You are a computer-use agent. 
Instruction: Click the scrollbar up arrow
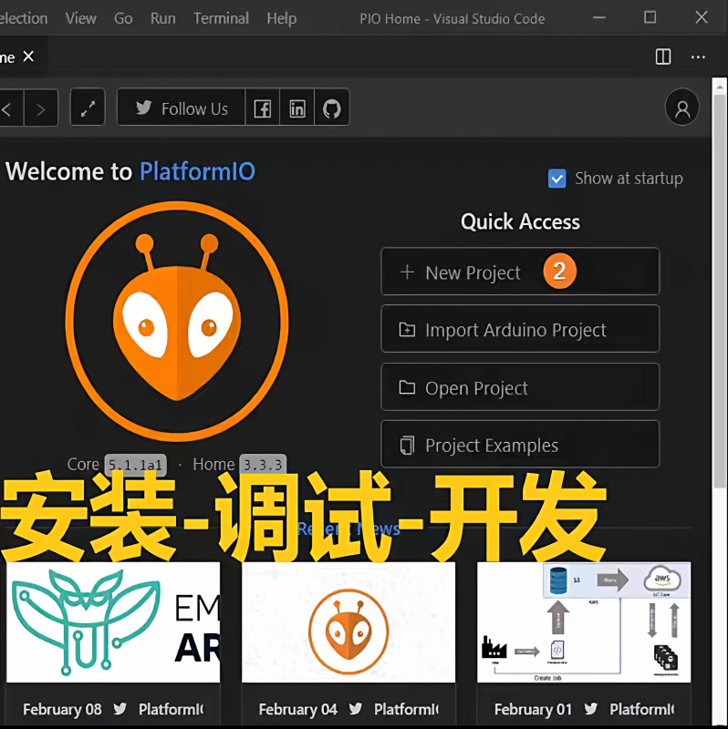(720, 87)
